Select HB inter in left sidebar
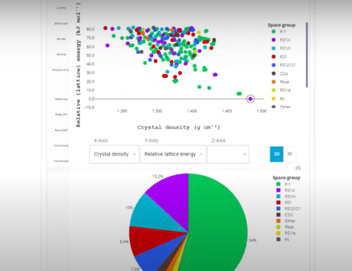Viewport: 352px width, 271px height. coord(61,39)
